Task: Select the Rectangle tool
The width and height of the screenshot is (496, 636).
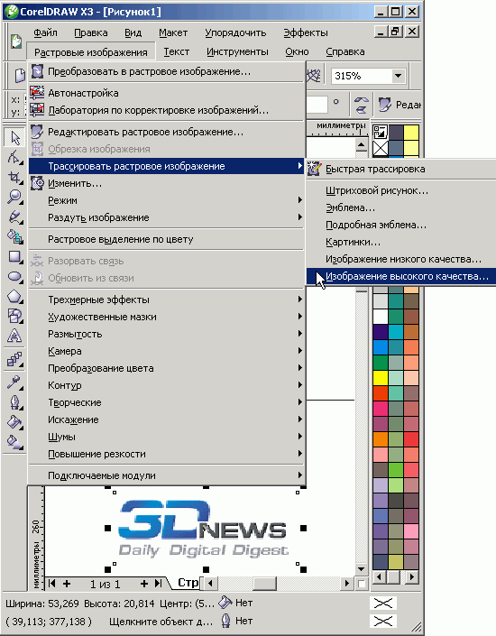Action: [x=14, y=257]
